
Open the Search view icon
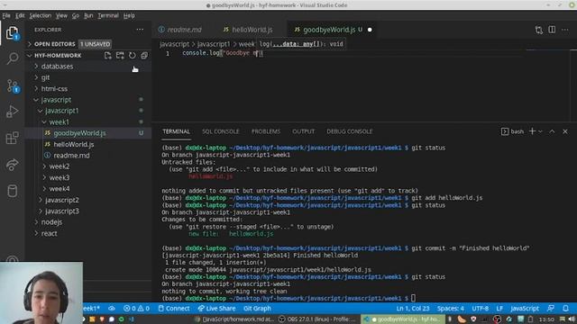pyautogui.click(x=12, y=58)
